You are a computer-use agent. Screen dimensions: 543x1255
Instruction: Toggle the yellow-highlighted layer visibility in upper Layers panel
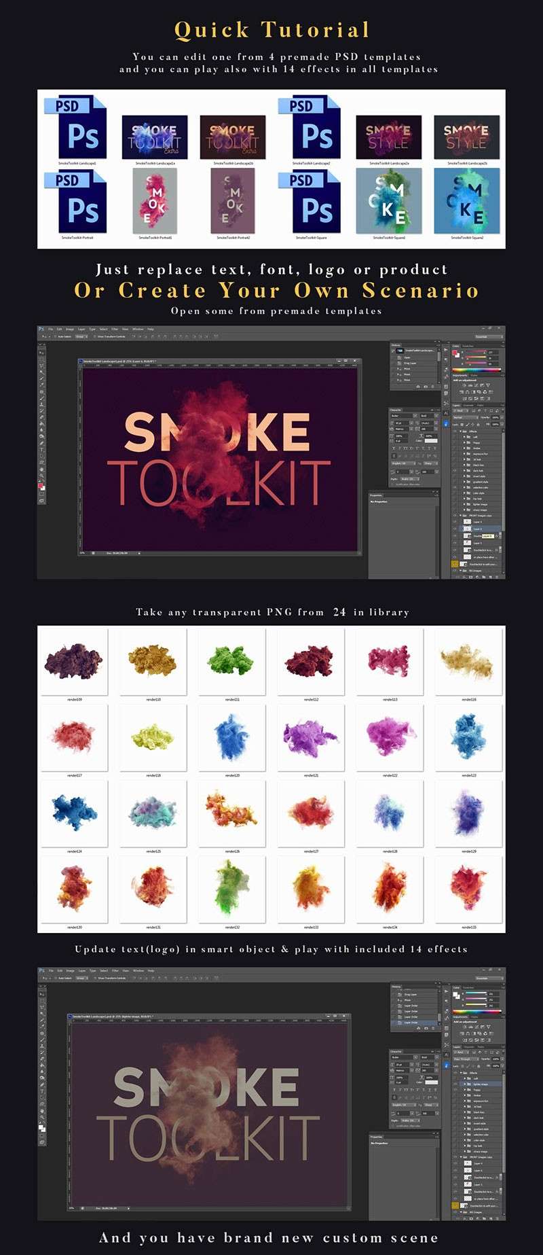455,564
